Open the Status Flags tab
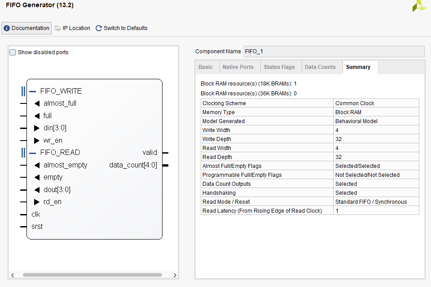The image size is (431, 287). (279, 67)
